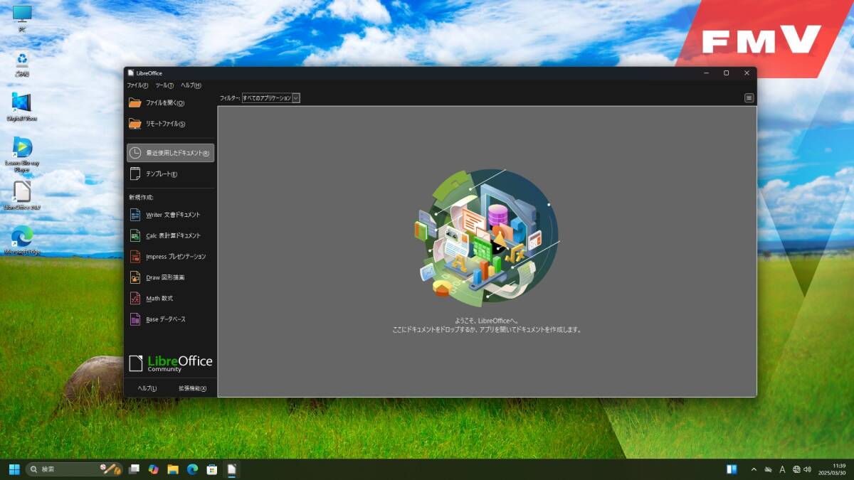Open the ファイル menu in LibreOffice
Screen dimensions: 854x480
pyautogui.click(x=137, y=85)
